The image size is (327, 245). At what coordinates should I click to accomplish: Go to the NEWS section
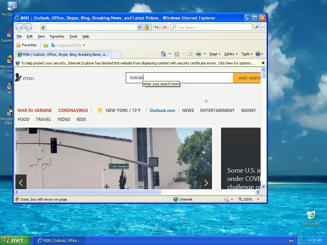click(x=188, y=110)
